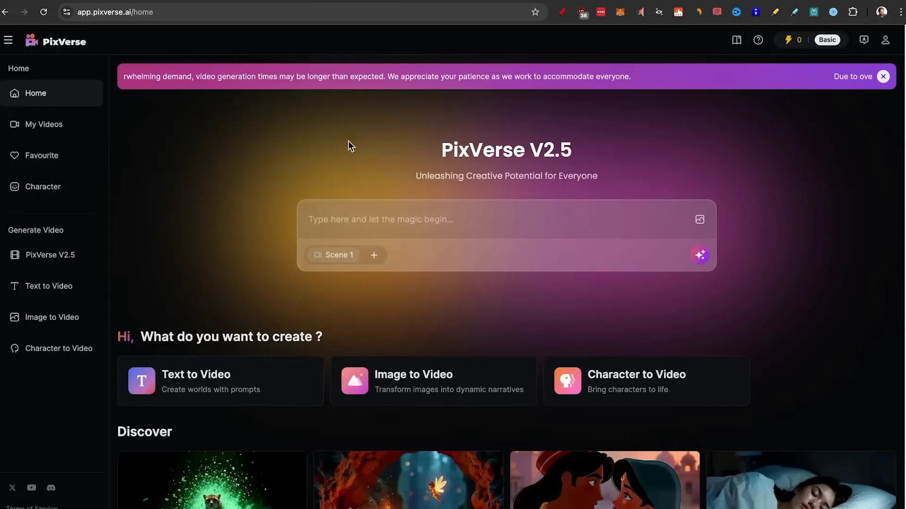Go to My Videos section
Image resolution: width=906 pixels, height=509 pixels.
(43, 124)
